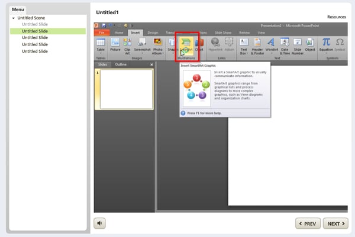Select the Insert ribbon tab

coord(135,33)
